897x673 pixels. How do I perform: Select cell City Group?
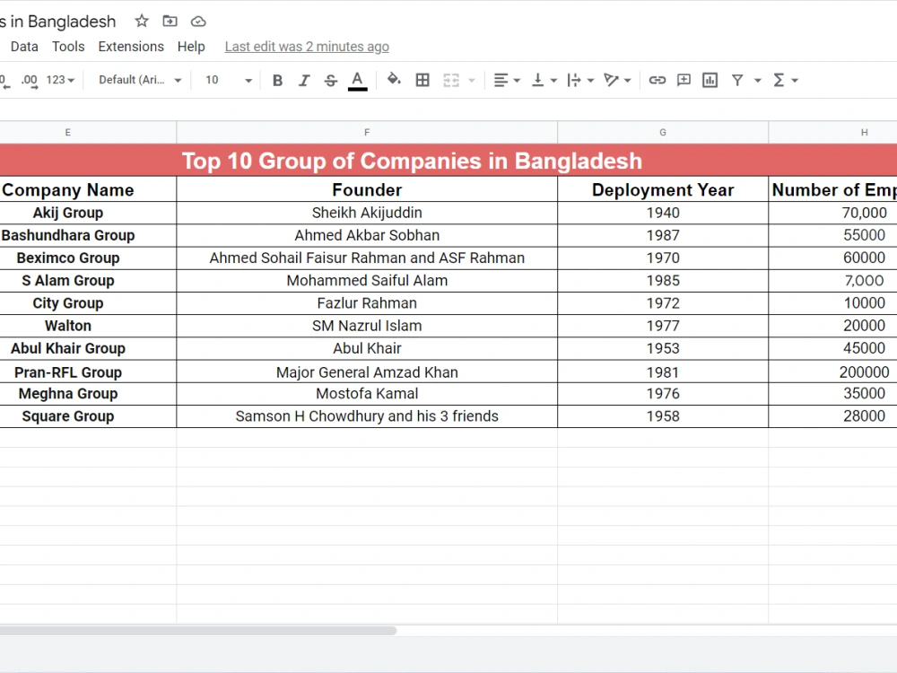(x=88, y=303)
